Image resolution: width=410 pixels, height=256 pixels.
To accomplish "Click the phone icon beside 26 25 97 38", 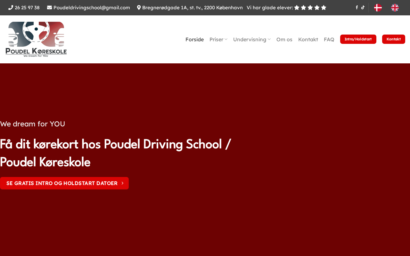I will point(11,8).
